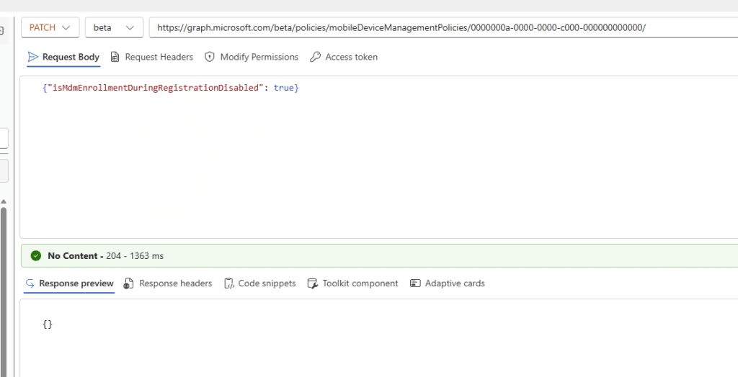Open the Access token tab
The height and width of the screenshot is (377, 738).
351,57
